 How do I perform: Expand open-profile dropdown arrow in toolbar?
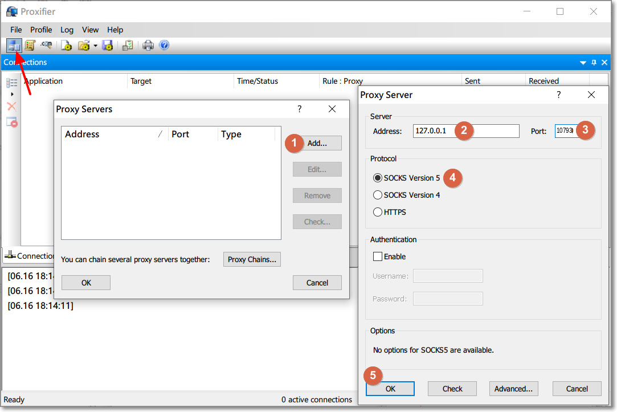pos(95,46)
